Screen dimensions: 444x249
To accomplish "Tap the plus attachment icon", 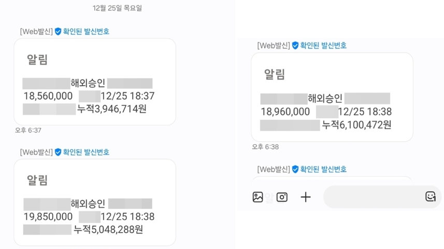I will point(306,197).
